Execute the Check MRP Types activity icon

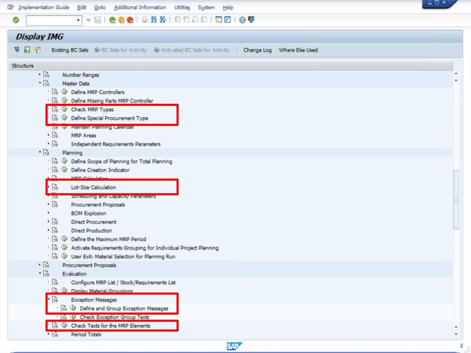tap(64, 109)
